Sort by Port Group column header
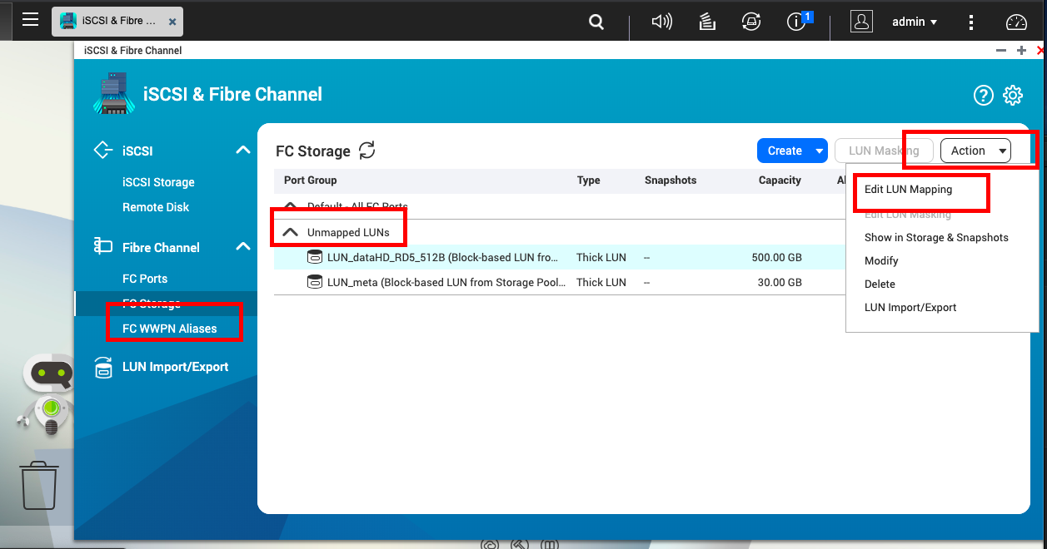Viewport: 1047px width, 549px height. point(311,180)
